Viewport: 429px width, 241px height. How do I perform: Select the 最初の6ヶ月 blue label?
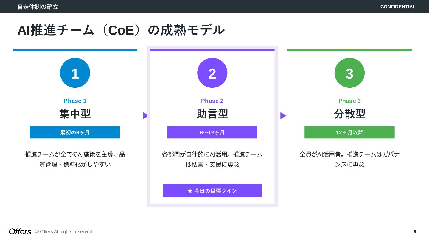[x=75, y=132]
